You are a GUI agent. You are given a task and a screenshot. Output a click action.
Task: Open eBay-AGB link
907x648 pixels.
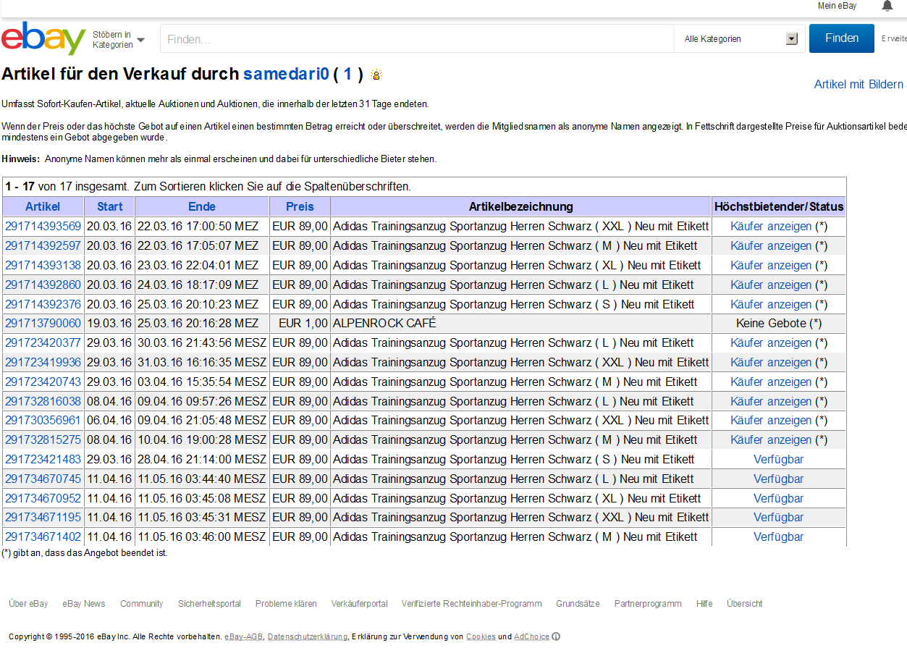pyautogui.click(x=244, y=636)
